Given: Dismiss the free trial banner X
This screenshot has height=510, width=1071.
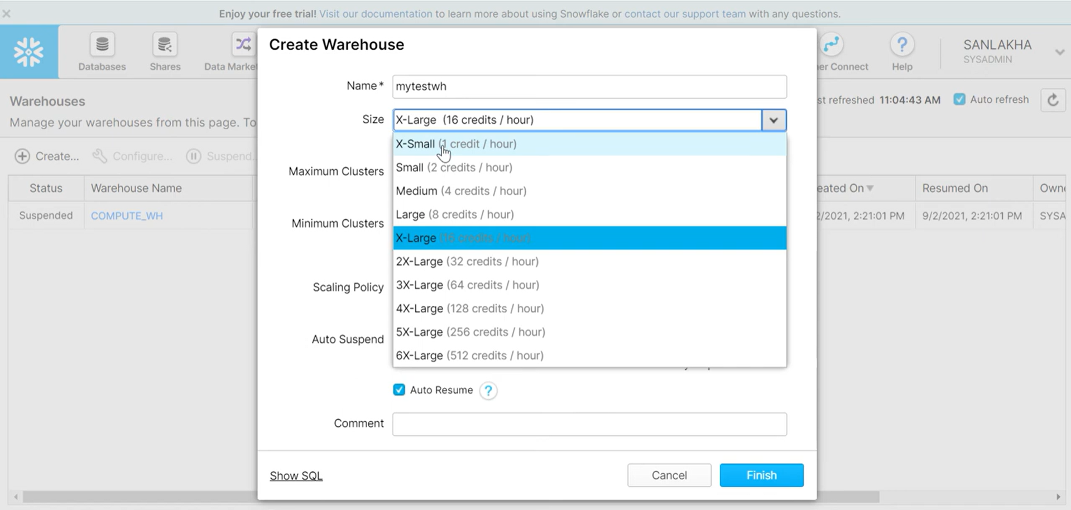Looking at the screenshot, I should [x=7, y=13].
